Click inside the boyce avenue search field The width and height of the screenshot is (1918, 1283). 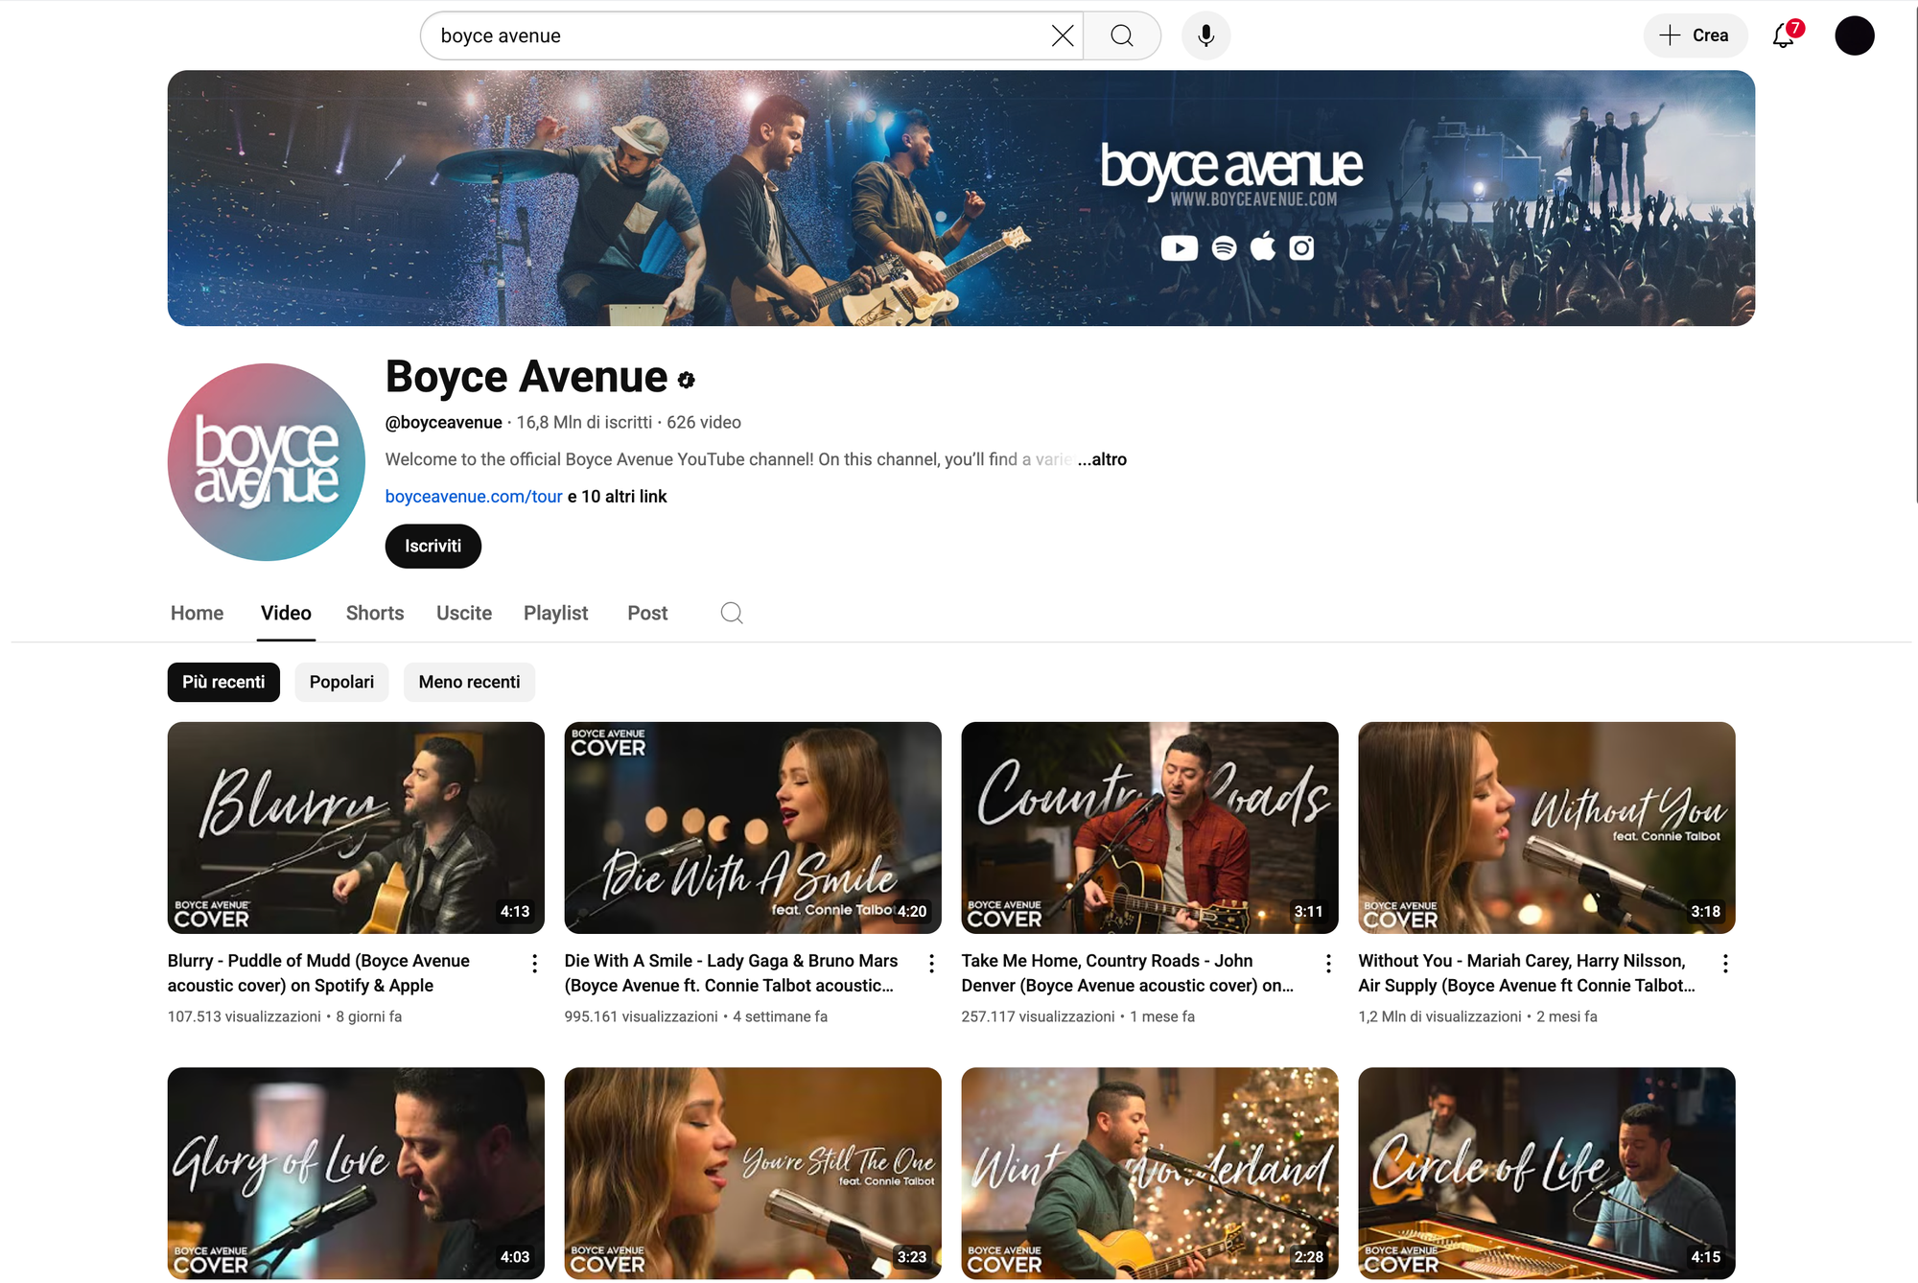[x=738, y=35]
